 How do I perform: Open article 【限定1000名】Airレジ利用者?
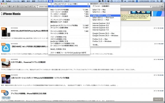point(30,47)
